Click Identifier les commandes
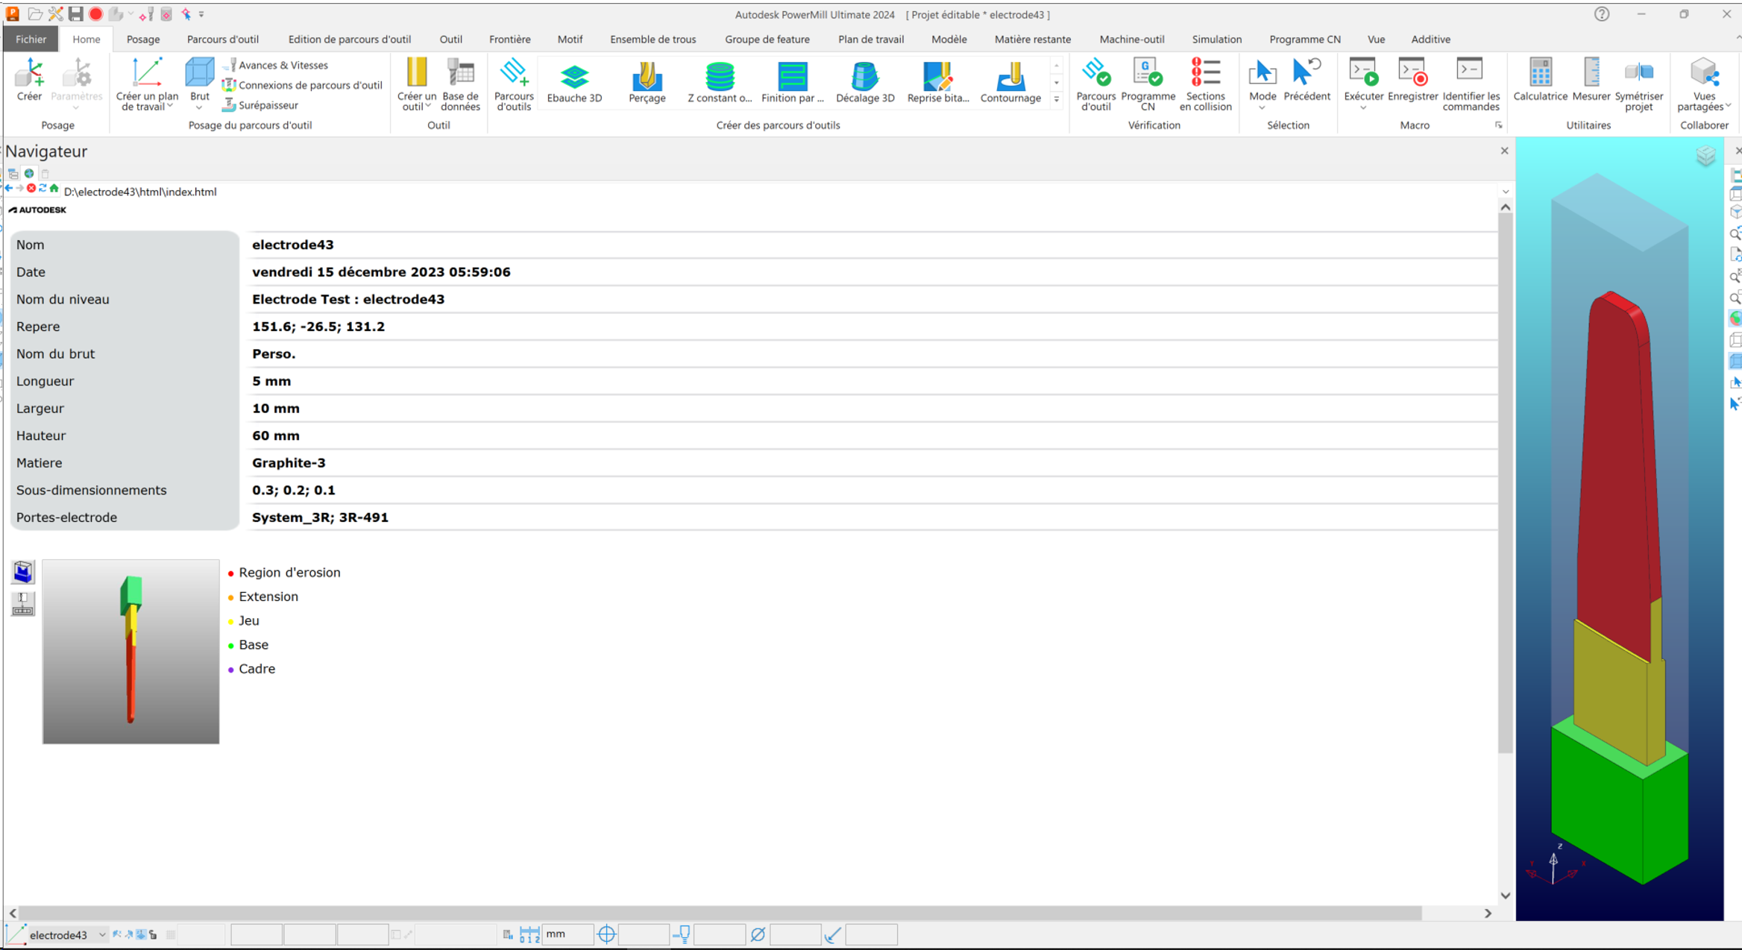This screenshot has height=950, width=1742. tap(1471, 84)
